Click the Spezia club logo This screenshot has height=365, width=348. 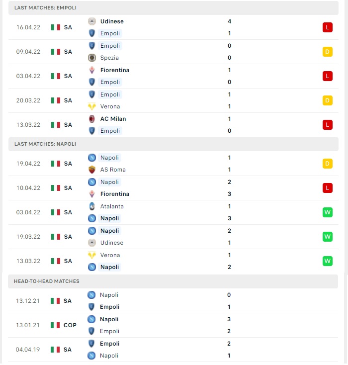92,58
